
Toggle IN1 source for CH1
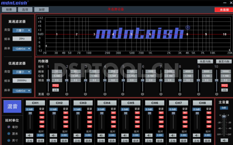(42, 113)
